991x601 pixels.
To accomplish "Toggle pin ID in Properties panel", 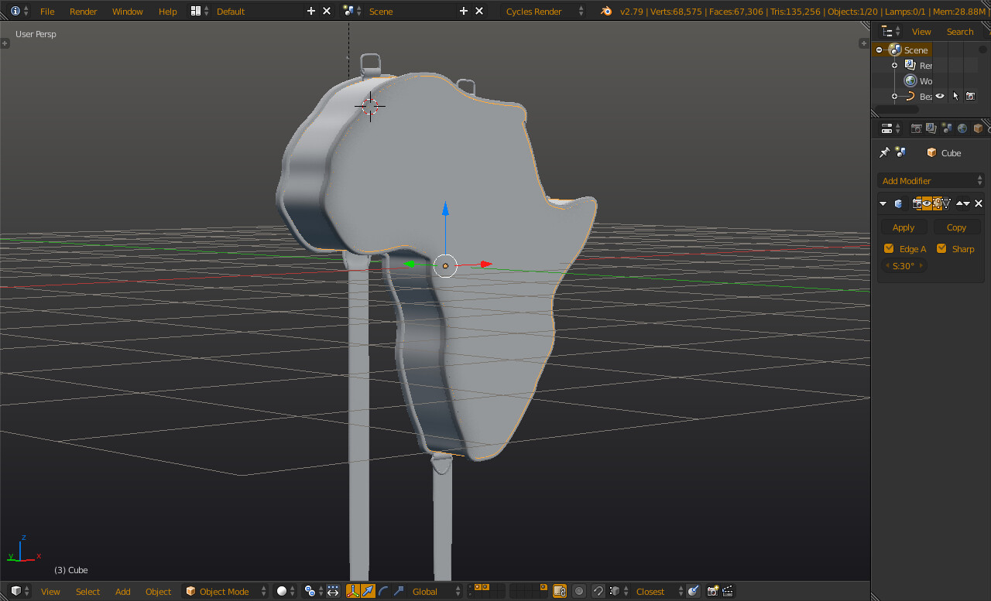I will (x=884, y=152).
